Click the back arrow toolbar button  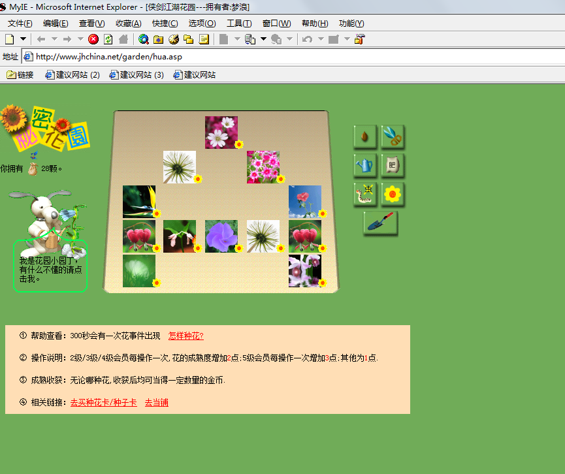tap(41, 39)
